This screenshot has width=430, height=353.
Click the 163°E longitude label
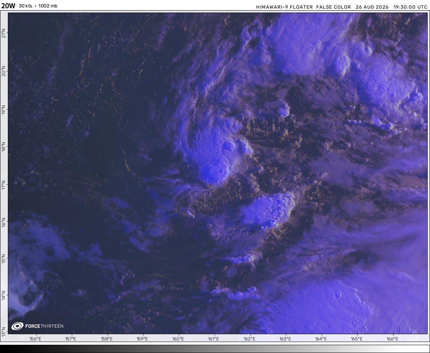(285, 339)
